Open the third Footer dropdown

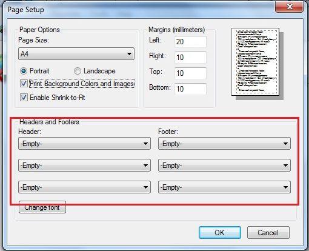(x=224, y=187)
